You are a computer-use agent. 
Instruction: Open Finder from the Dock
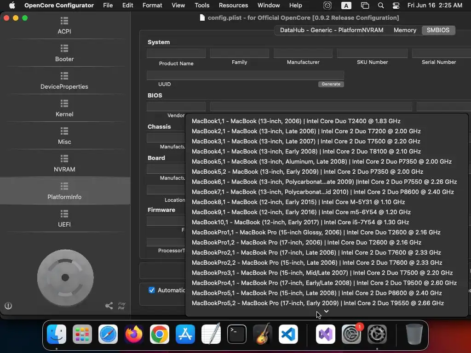pos(57,334)
